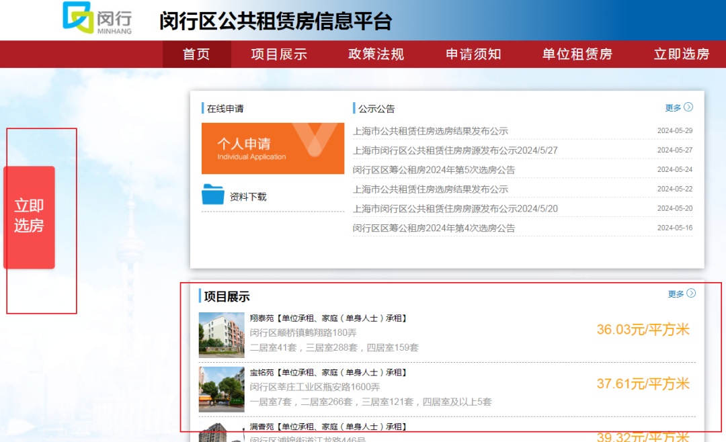Viewport: 726px width, 442px height.
Task: Open the 2024年第4次选房公告 notice
Action: point(434,228)
